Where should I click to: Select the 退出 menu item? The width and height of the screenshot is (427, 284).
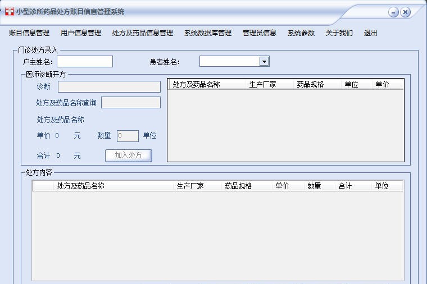pyautogui.click(x=371, y=33)
